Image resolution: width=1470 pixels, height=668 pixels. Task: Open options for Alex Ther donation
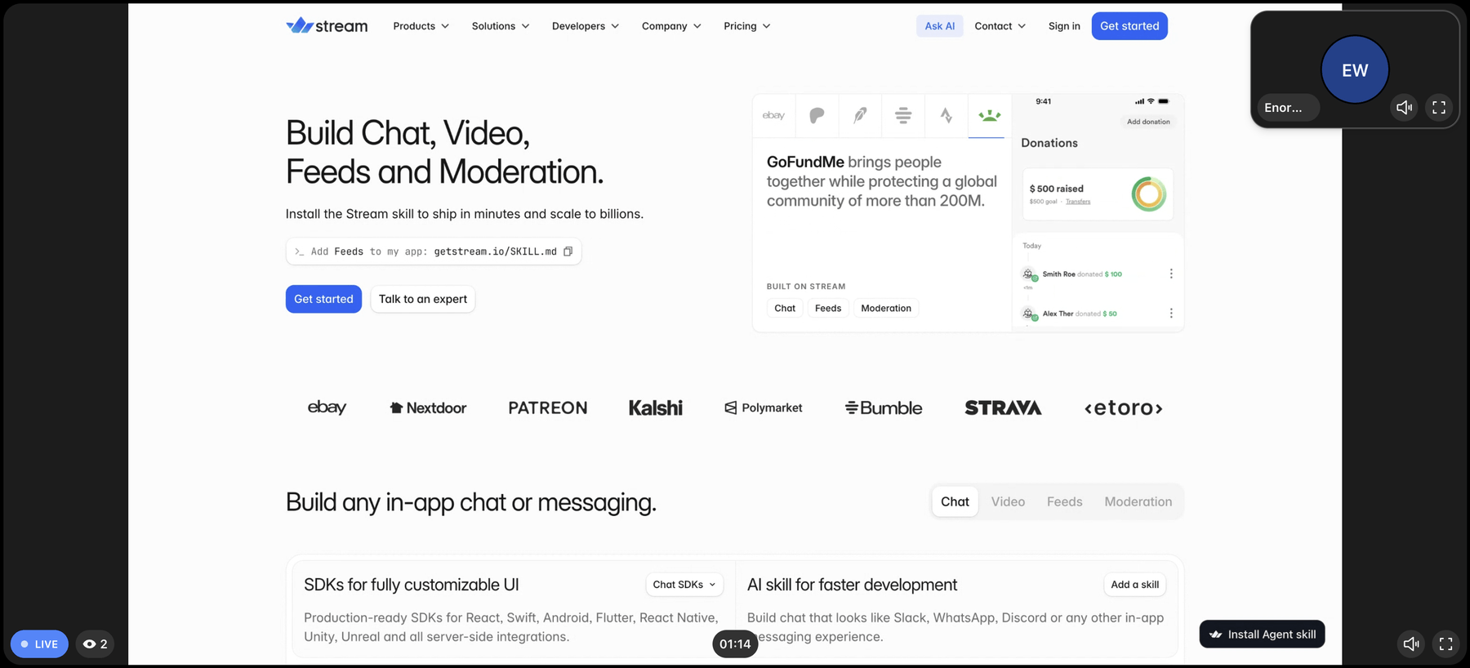[1171, 314]
